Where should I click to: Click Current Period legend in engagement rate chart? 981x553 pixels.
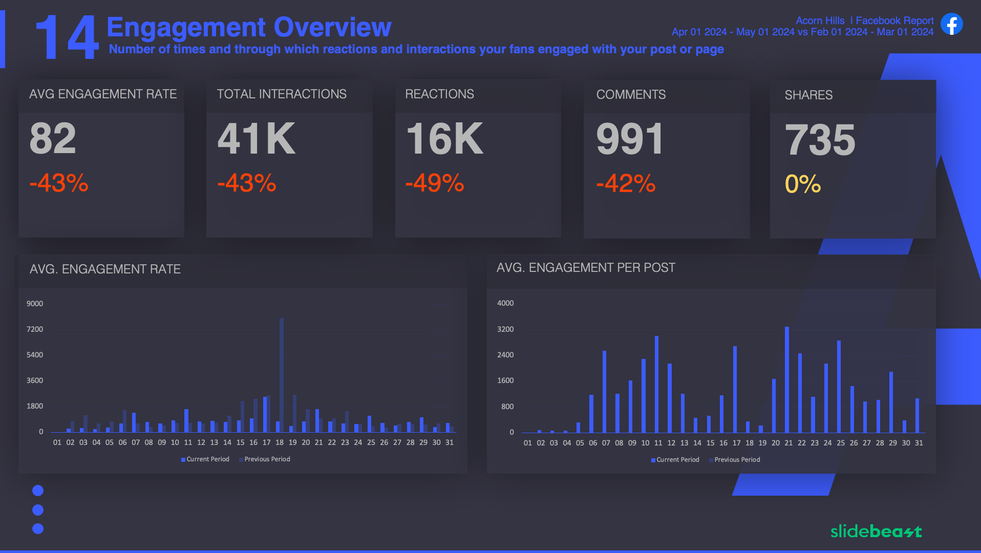click(x=205, y=459)
